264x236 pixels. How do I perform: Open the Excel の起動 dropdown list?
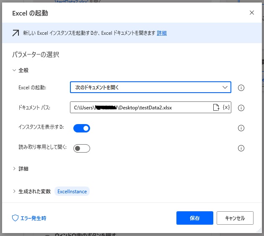pyautogui.click(x=150, y=88)
